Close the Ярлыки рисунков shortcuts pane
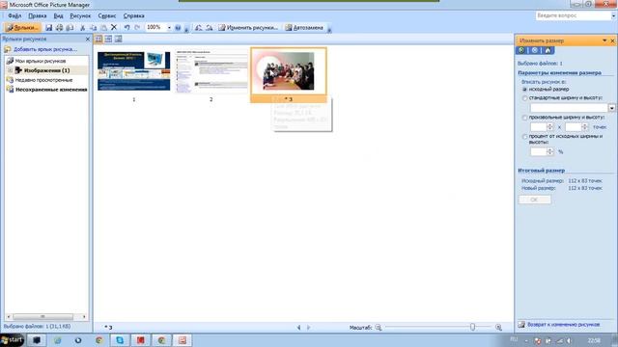 click(88, 39)
